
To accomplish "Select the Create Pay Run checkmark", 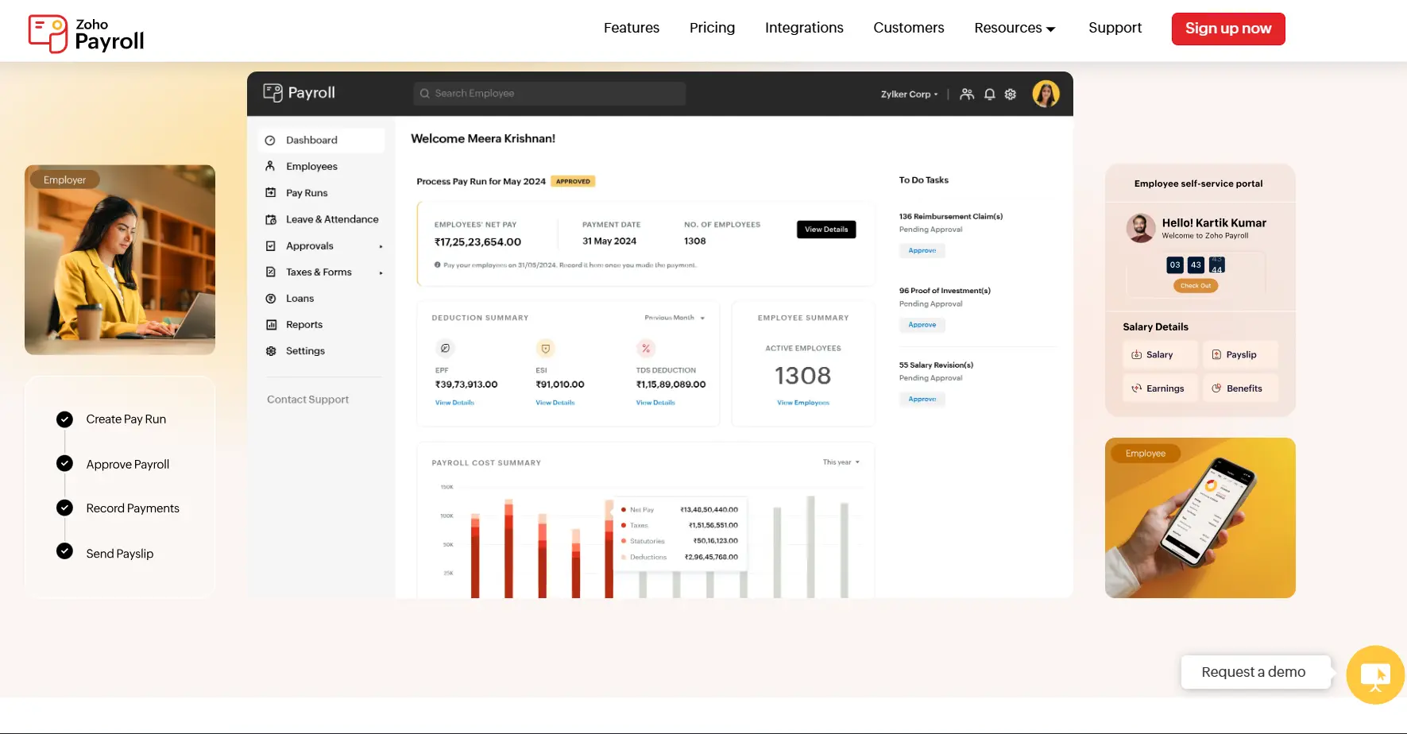I will pos(65,419).
